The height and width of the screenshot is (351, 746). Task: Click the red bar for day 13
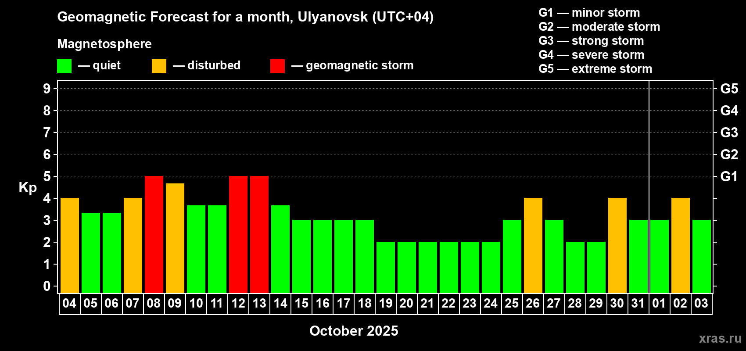259,235
